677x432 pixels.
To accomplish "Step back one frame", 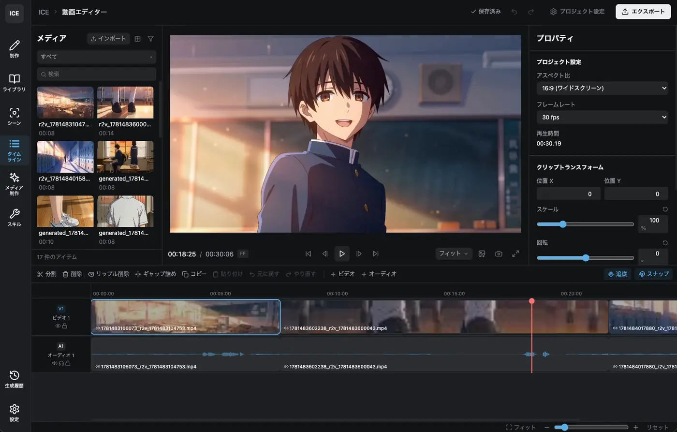I will (325, 253).
